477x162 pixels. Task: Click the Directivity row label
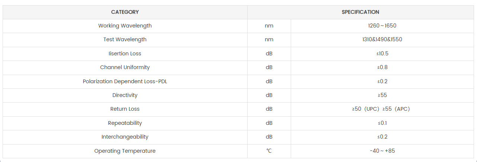point(125,95)
